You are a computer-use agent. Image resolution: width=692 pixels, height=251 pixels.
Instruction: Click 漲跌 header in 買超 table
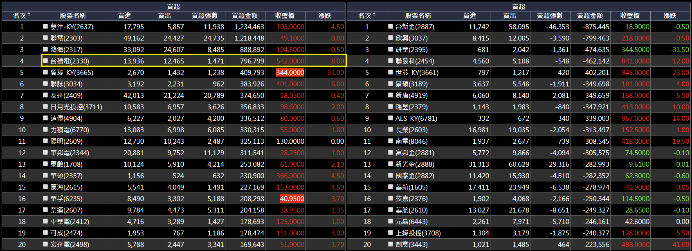[325, 16]
